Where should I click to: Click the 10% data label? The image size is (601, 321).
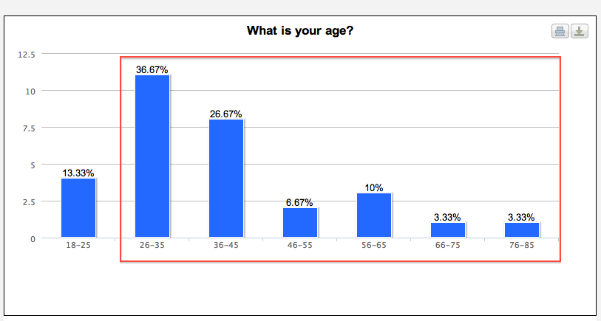pyautogui.click(x=374, y=188)
